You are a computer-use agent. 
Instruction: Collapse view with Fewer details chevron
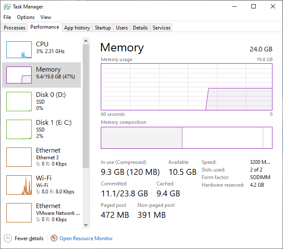(8, 238)
